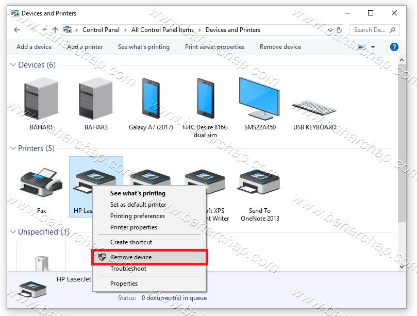
Task: Click Print server properties in toolbar
Action: pyautogui.click(x=214, y=47)
